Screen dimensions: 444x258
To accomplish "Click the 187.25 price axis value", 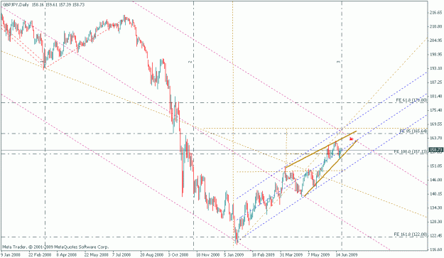I will (x=435, y=82).
